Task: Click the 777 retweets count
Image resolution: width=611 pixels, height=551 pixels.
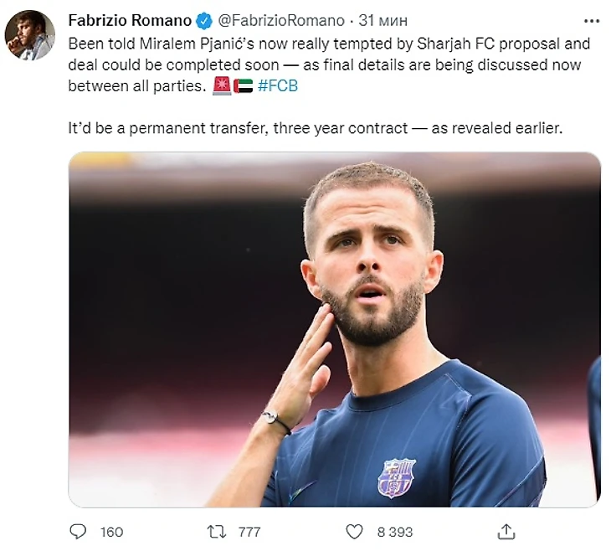Action: [x=249, y=532]
